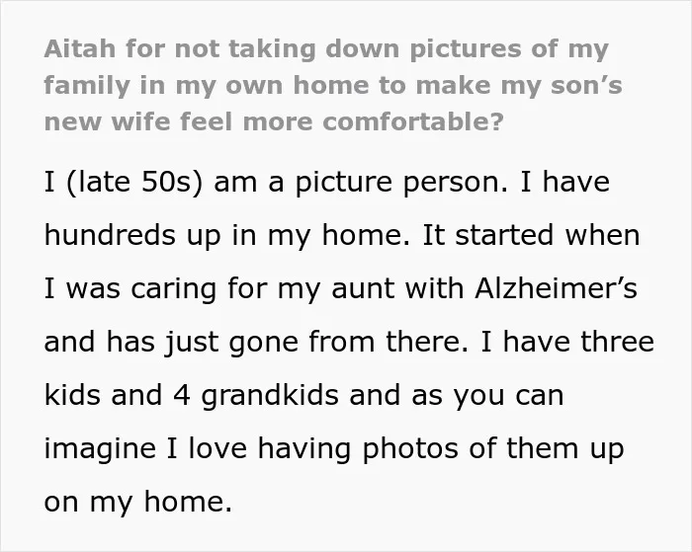Click "taking down" in the title
The width and height of the screenshot is (692, 552).
(x=313, y=50)
